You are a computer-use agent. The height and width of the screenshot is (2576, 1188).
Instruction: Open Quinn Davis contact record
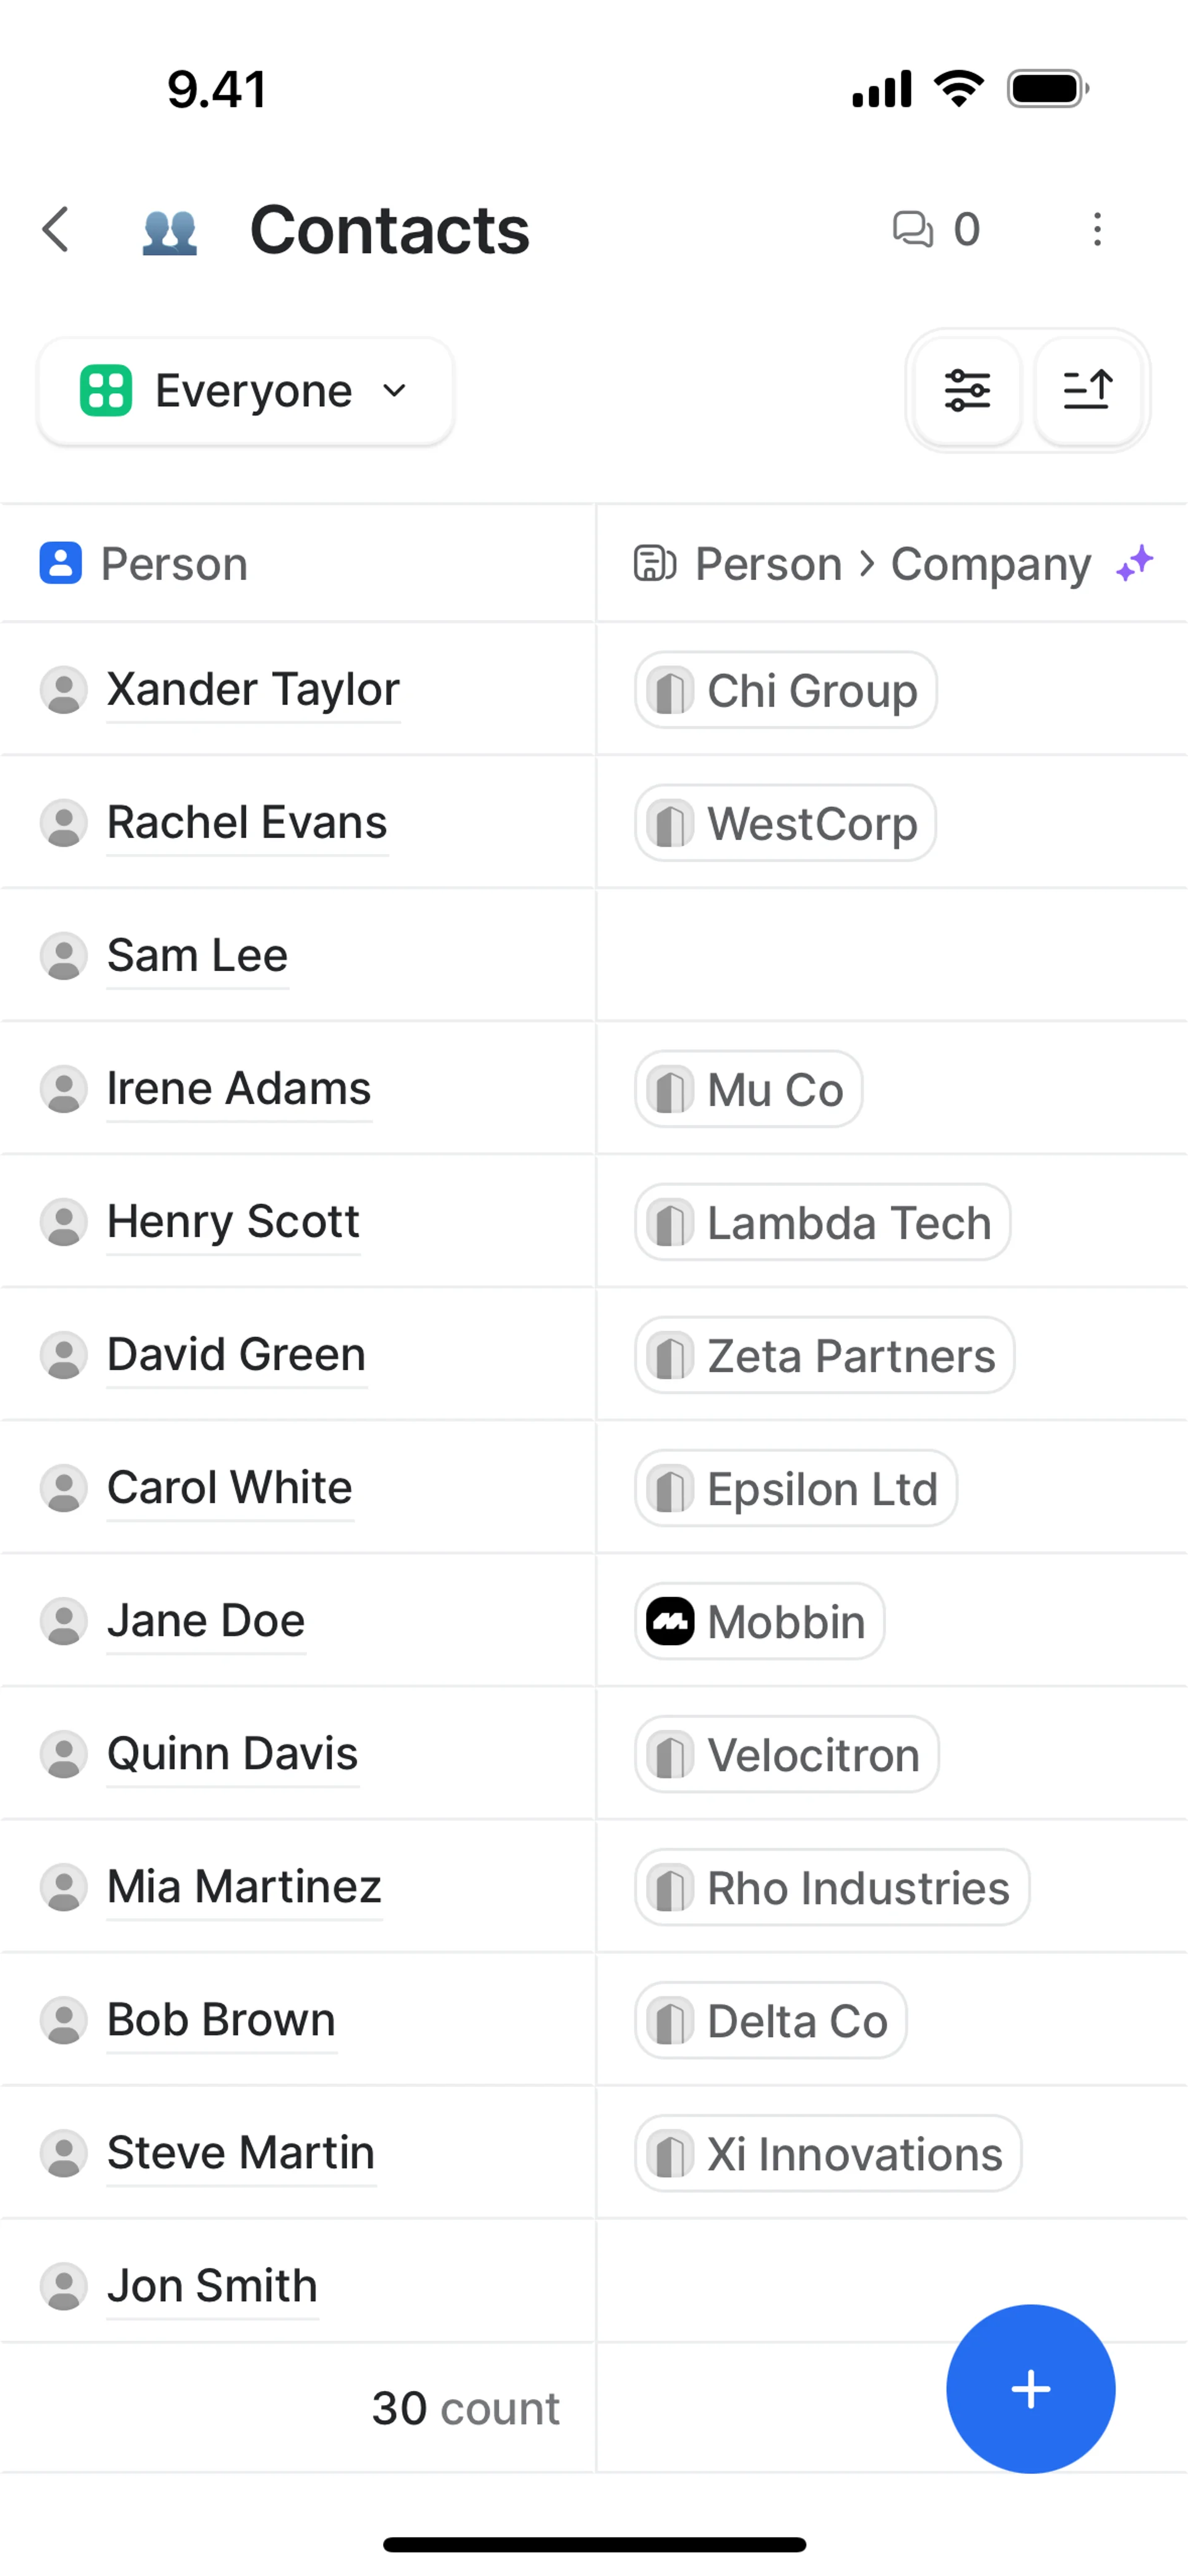pos(232,1754)
